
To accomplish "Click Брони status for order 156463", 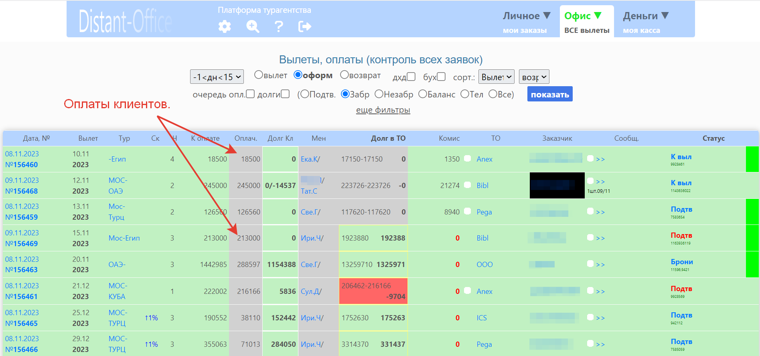I will 682,262.
